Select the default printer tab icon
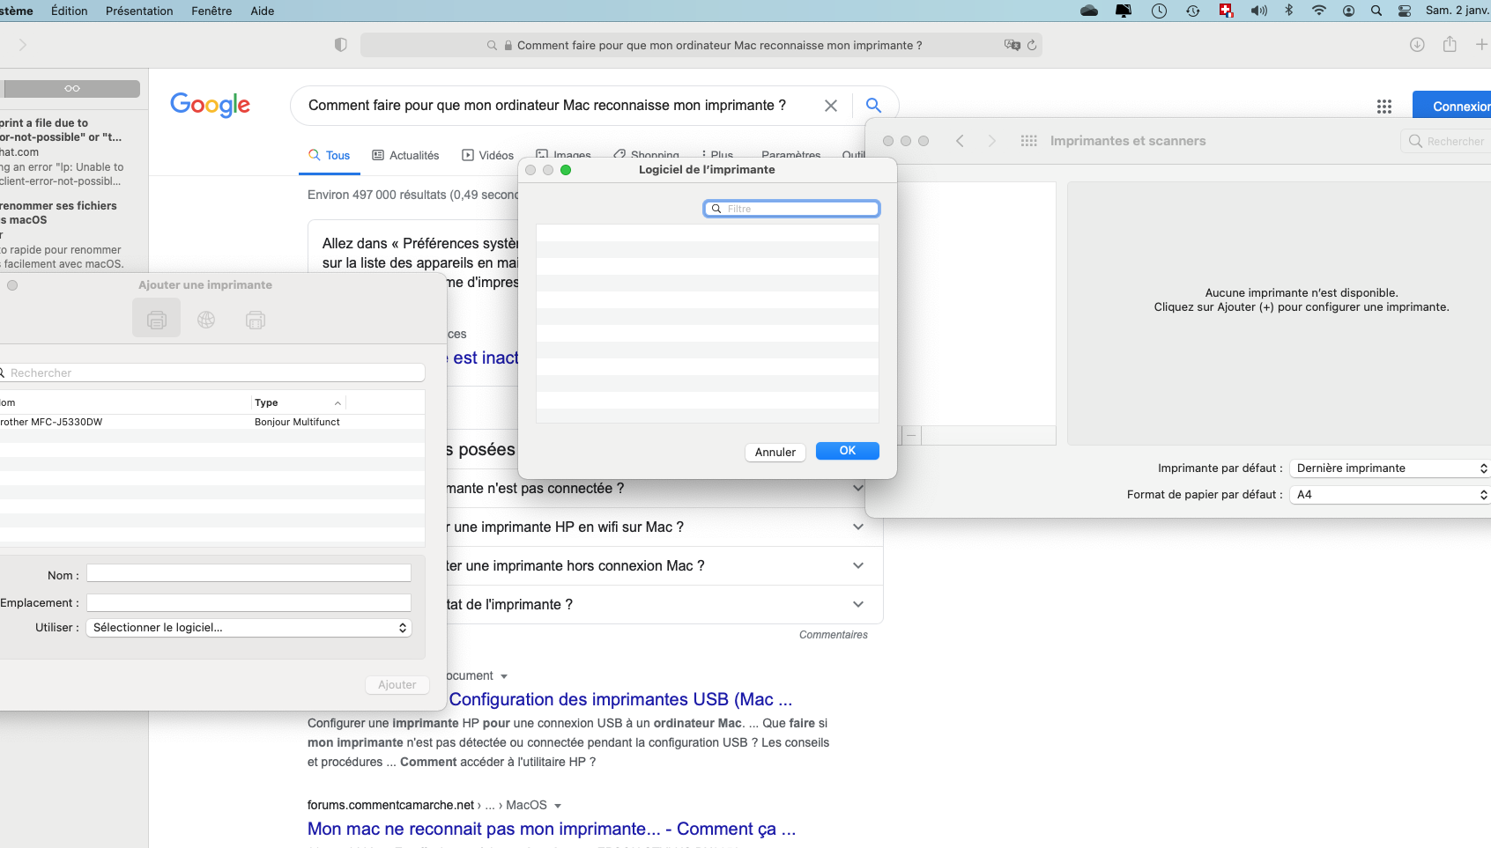This screenshot has height=848, width=1491. click(157, 320)
